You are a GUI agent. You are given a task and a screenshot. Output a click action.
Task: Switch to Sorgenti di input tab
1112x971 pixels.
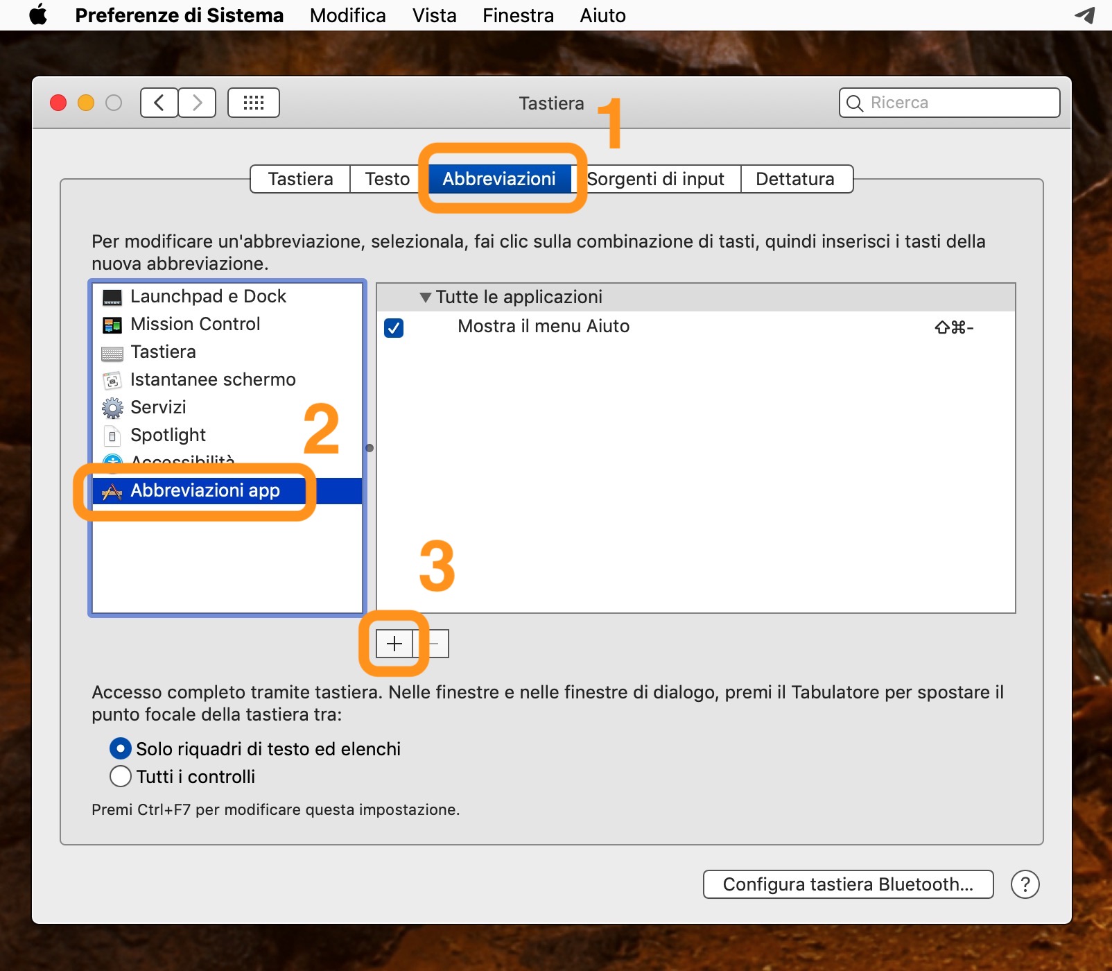pyautogui.click(x=656, y=179)
